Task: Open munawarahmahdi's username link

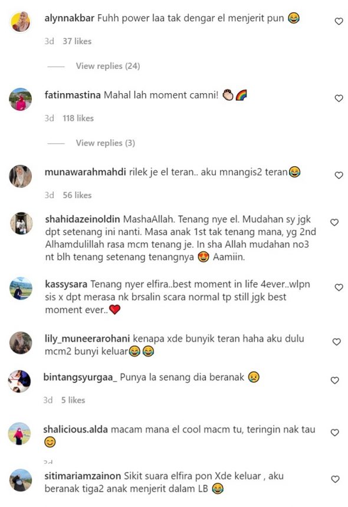Action: point(86,172)
